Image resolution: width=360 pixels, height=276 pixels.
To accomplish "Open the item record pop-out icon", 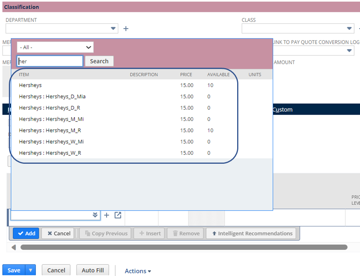I will click(x=118, y=215).
